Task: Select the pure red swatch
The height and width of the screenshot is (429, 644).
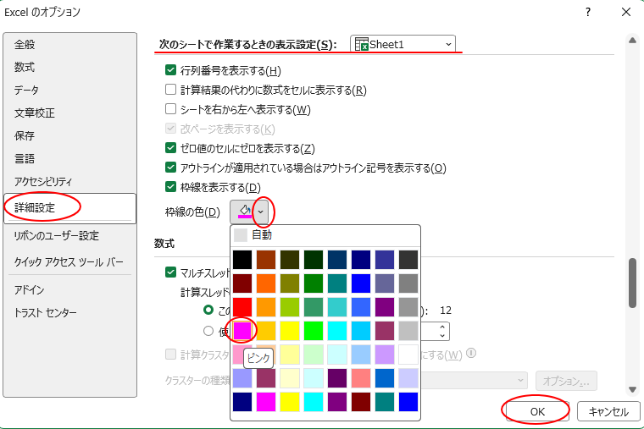Action: 242,307
